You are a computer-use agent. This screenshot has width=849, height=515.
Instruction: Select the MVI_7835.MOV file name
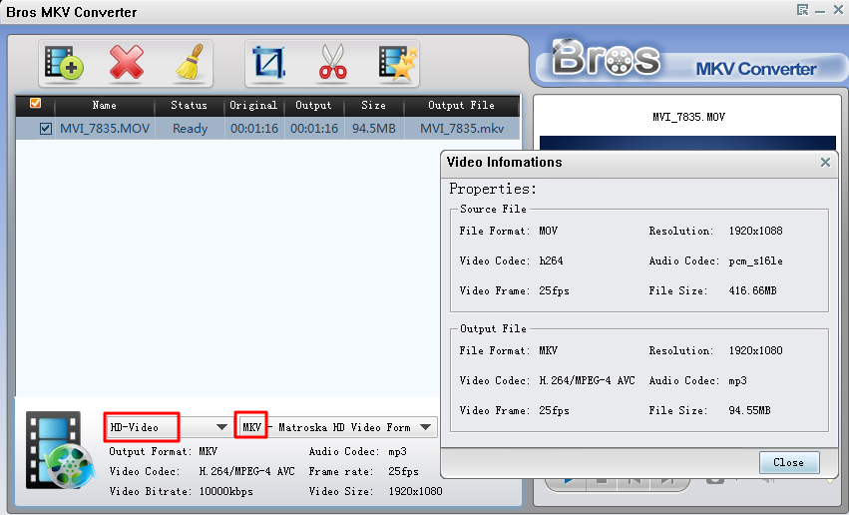[x=105, y=129]
